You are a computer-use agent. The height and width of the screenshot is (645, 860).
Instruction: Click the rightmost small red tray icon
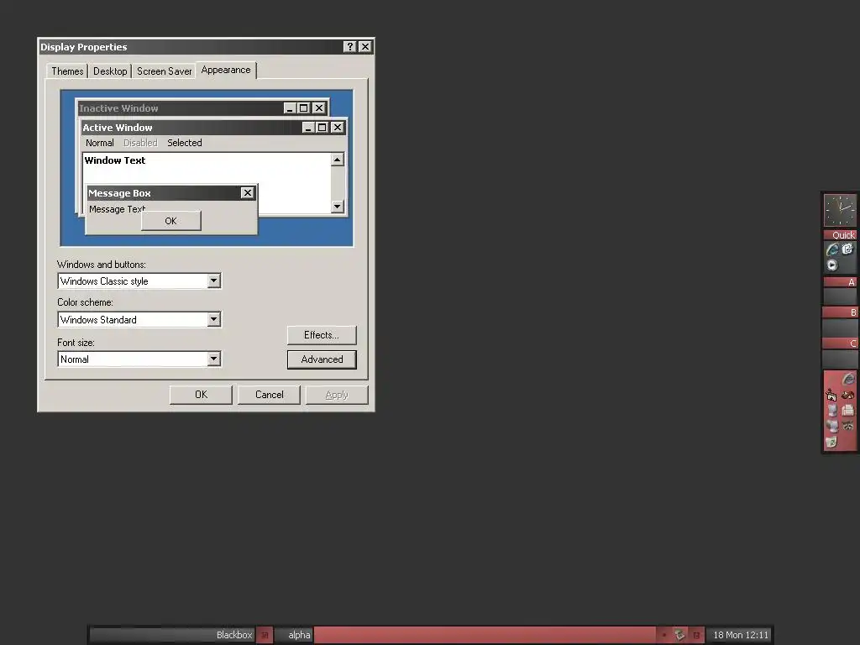click(696, 635)
